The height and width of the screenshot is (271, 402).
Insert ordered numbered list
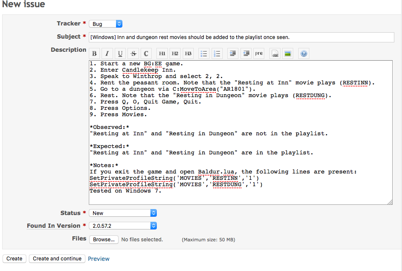217,53
